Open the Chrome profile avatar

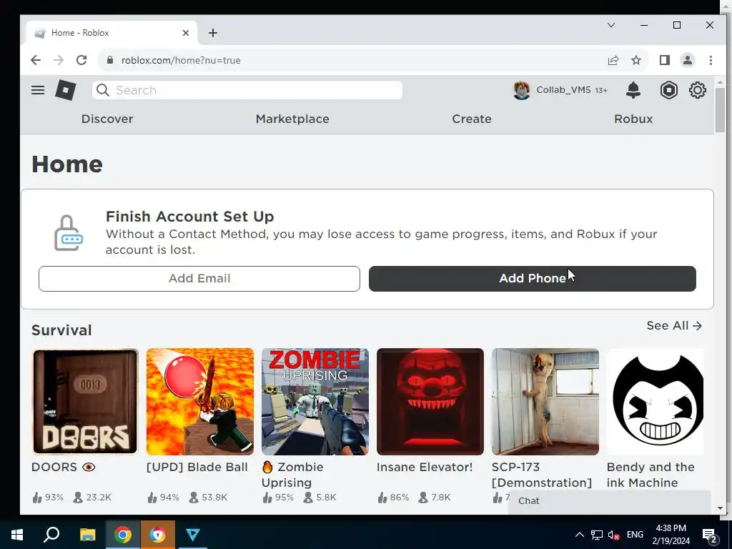pyautogui.click(x=687, y=60)
